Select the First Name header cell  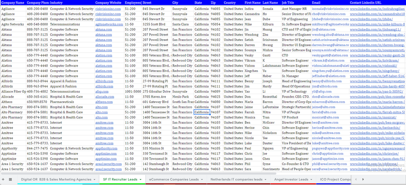click(x=253, y=3)
